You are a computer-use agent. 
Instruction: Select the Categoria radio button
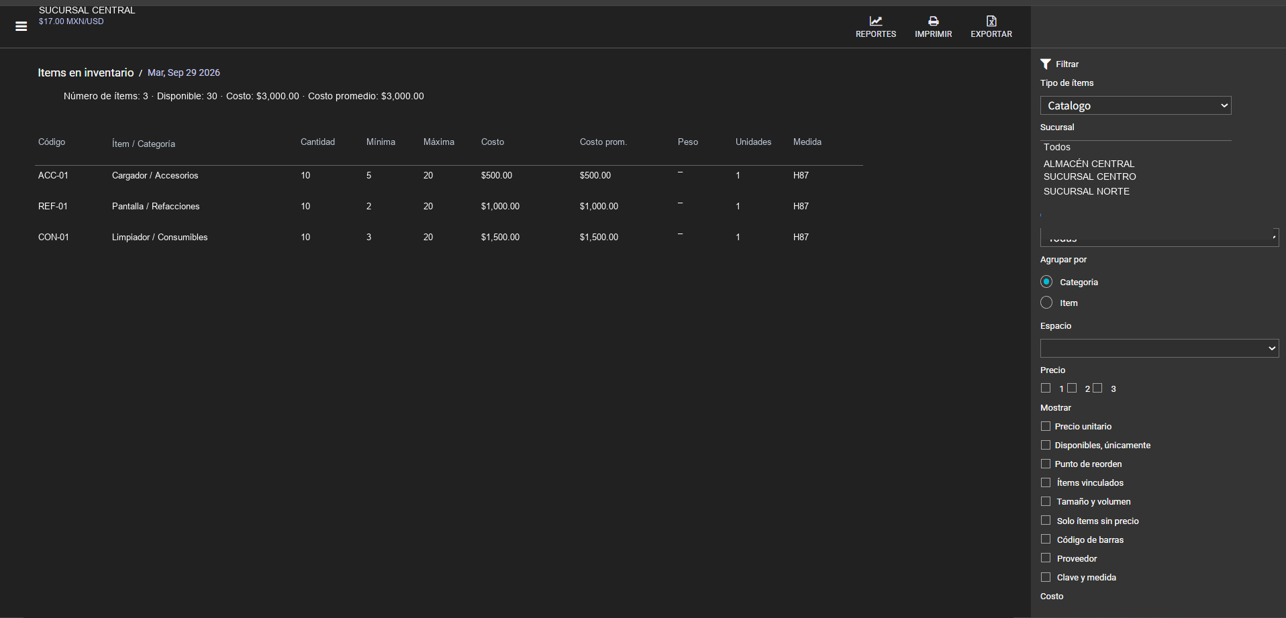[x=1046, y=282]
